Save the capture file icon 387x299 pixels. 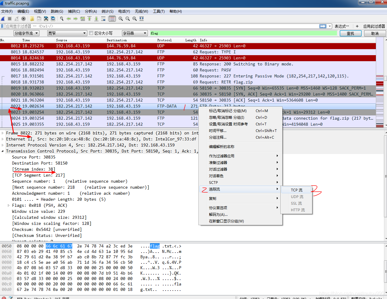click(39, 19)
